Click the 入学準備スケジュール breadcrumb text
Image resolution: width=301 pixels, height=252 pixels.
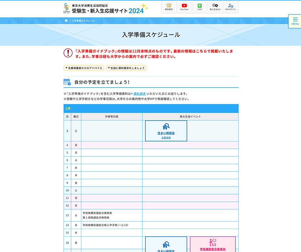(x=83, y=21)
